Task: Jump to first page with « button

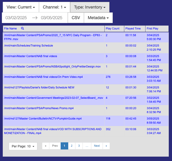Action: click(x=45, y=146)
